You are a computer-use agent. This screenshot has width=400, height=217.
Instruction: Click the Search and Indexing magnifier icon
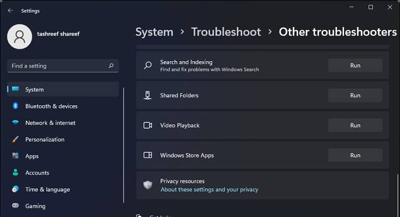148,65
